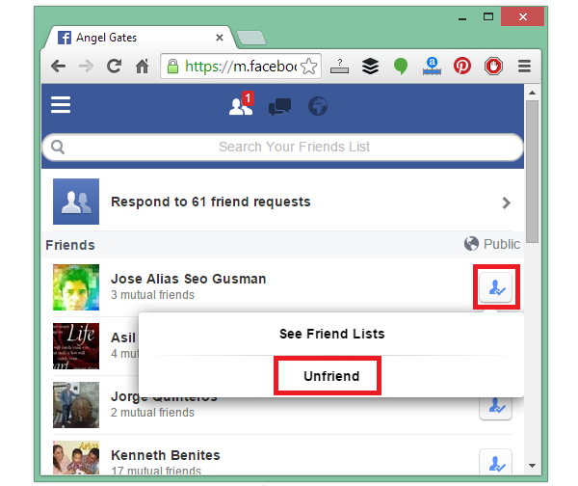The width and height of the screenshot is (578, 486).
Task: Click the Adblock stop-hand extension icon
Action: [x=493, y=67]
